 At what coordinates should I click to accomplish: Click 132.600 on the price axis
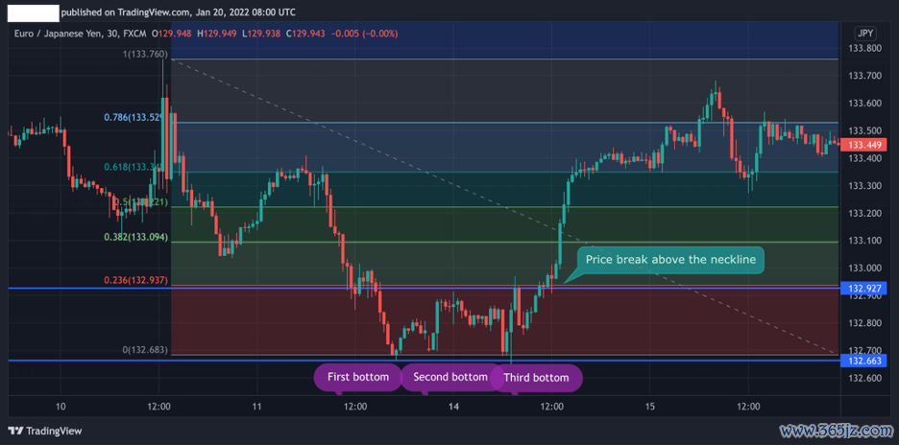click(x=864, y=379)
